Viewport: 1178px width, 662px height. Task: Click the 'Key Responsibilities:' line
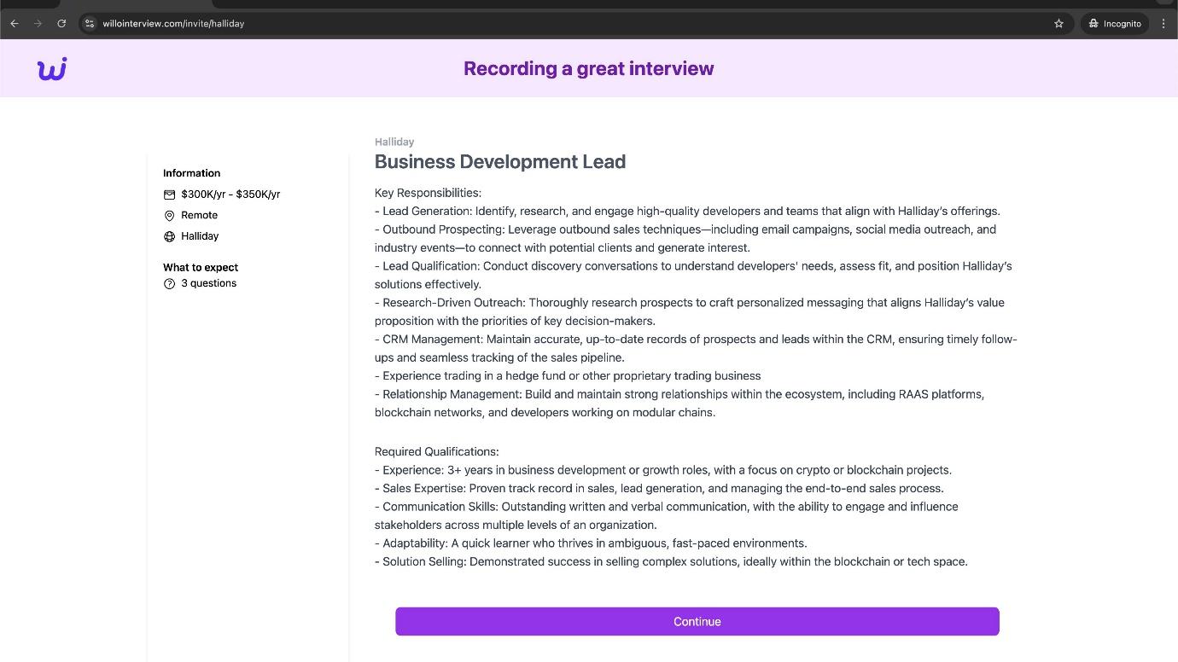[428, 193]
